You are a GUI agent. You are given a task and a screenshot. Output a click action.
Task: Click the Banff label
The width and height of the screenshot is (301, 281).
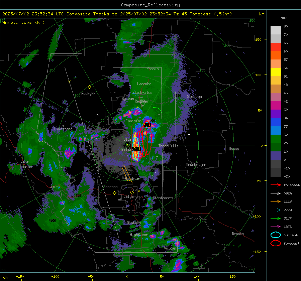tap(55, 186)
